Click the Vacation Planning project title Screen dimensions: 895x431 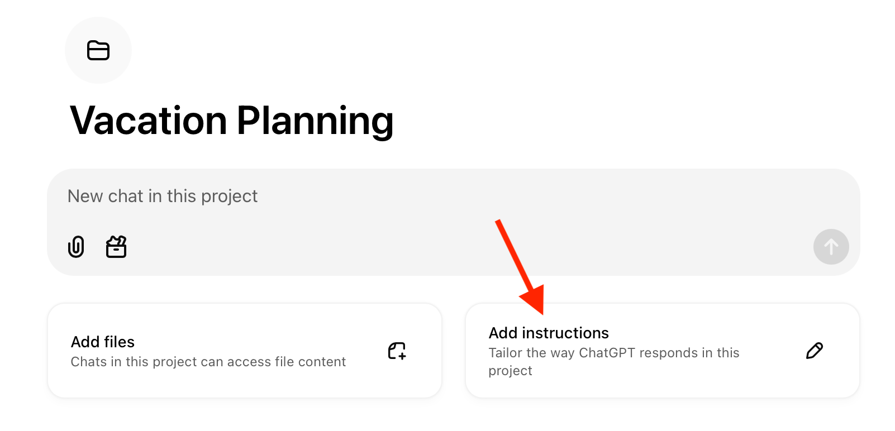click(x=232, y=119)
